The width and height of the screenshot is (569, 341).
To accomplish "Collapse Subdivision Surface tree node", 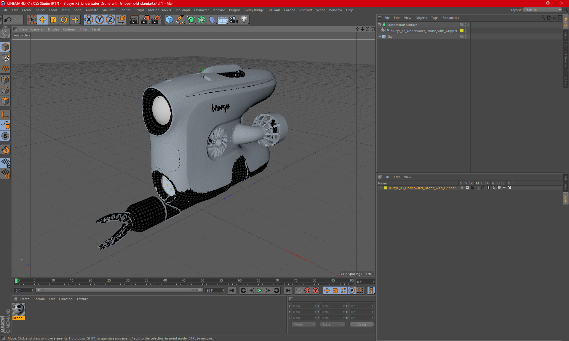I will [379, 25].
